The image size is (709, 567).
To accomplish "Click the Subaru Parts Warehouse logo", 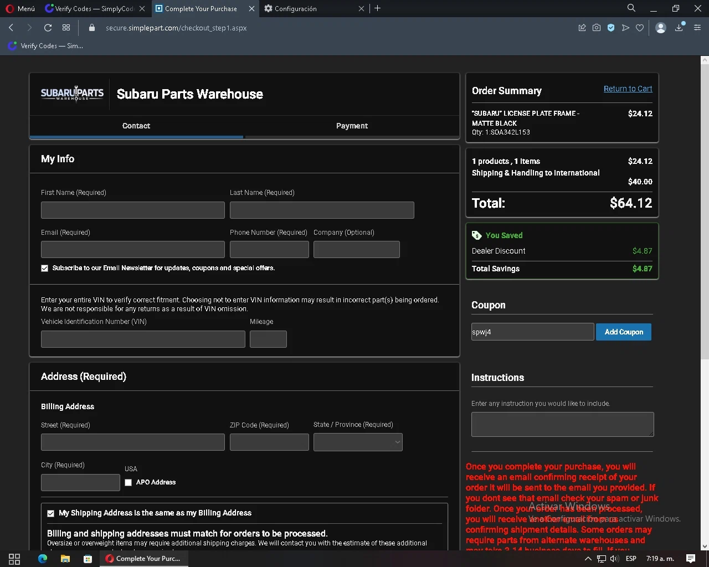I will [72, 94].
